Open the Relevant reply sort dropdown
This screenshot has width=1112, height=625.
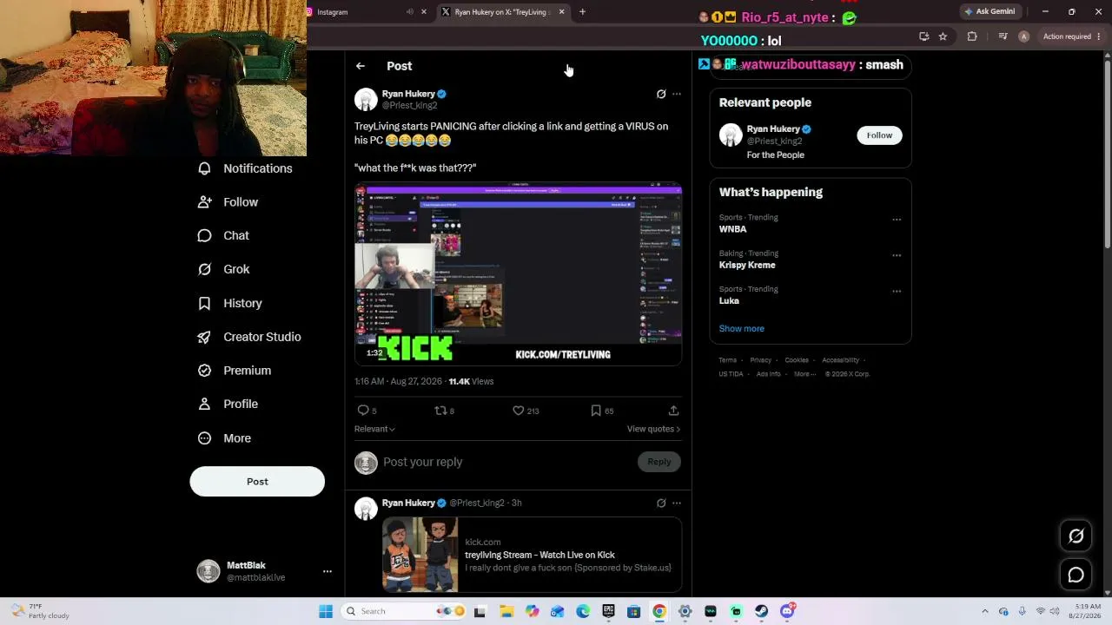(x=374, y=429)
